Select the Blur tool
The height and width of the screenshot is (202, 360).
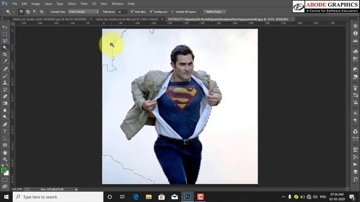pyautogui.click(x=5, y=110)
